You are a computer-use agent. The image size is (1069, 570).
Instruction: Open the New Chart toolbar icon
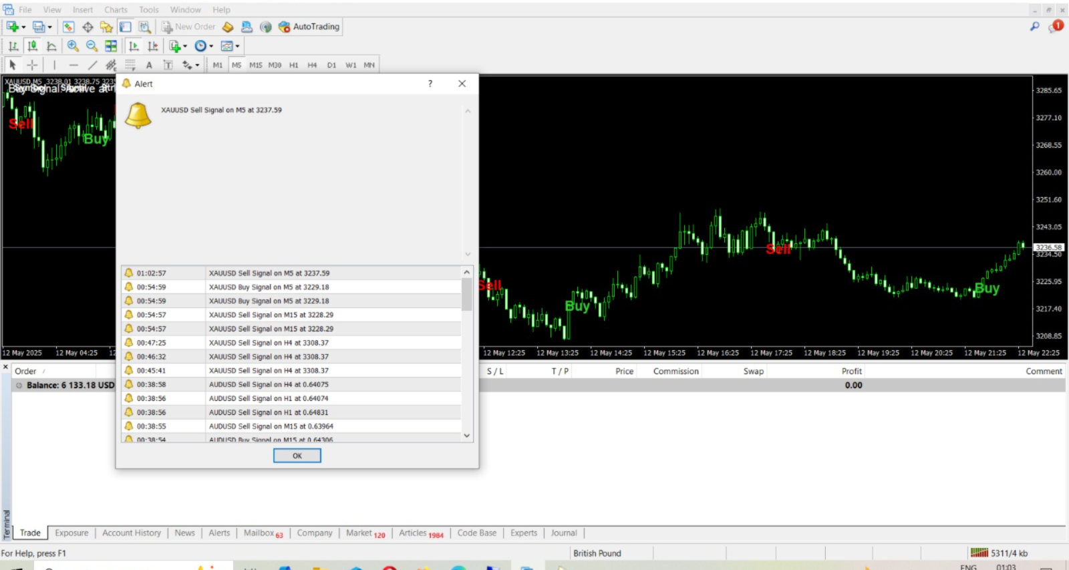pyautogui.click(x=13, y=27)
